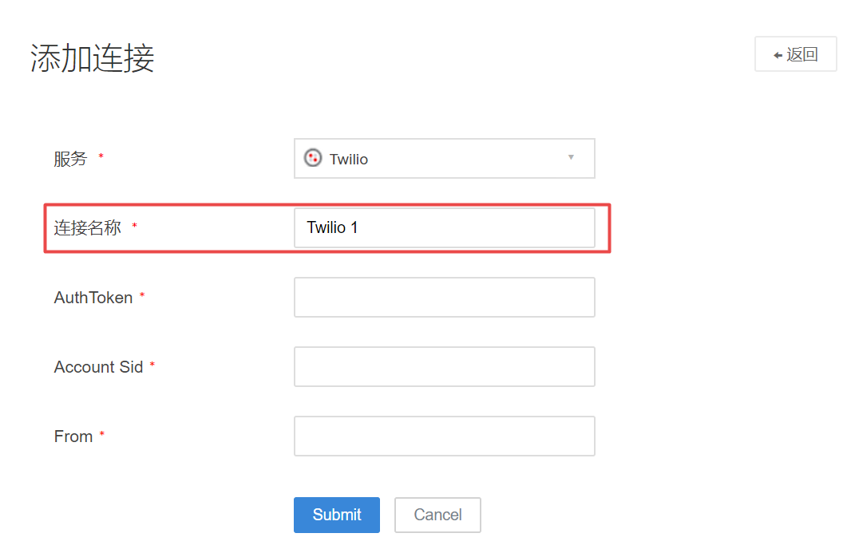This screenshot has height=549, width=851.
Task: Click the From label text
Action: [73, 436]
